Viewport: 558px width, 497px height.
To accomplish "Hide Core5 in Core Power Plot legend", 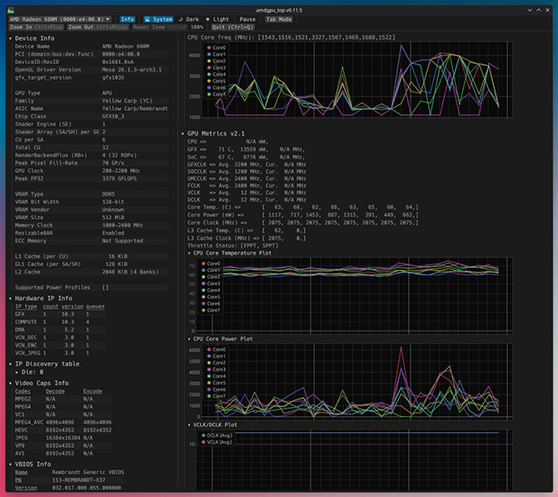I will (216, 383).
